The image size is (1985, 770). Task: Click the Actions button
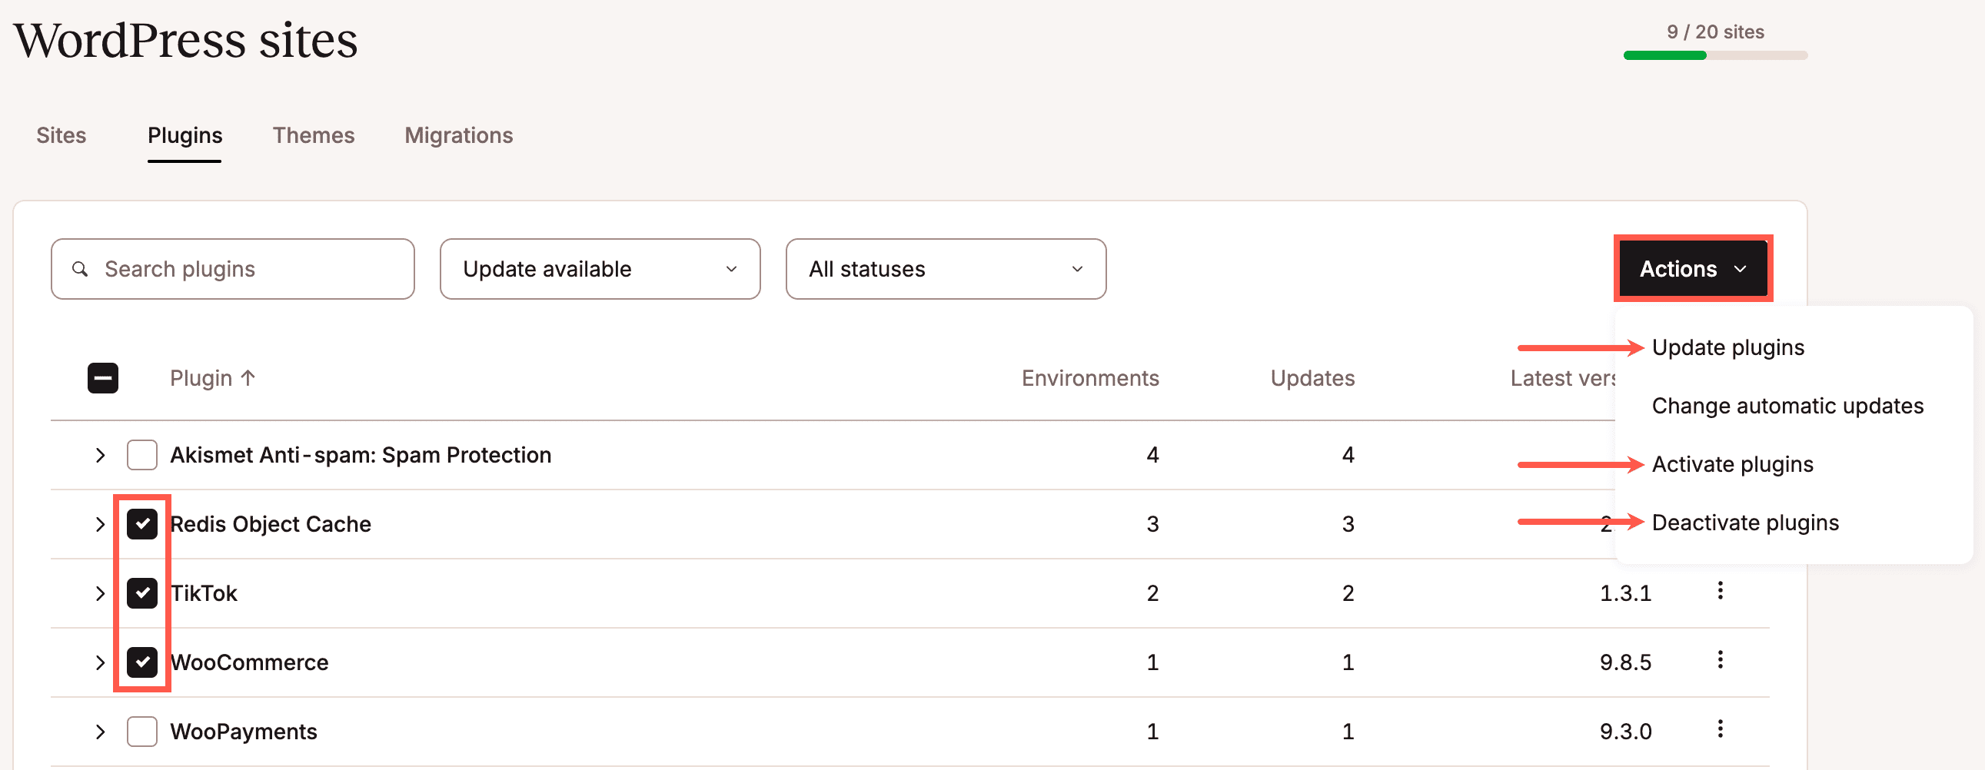click(x=1693, y=269)
